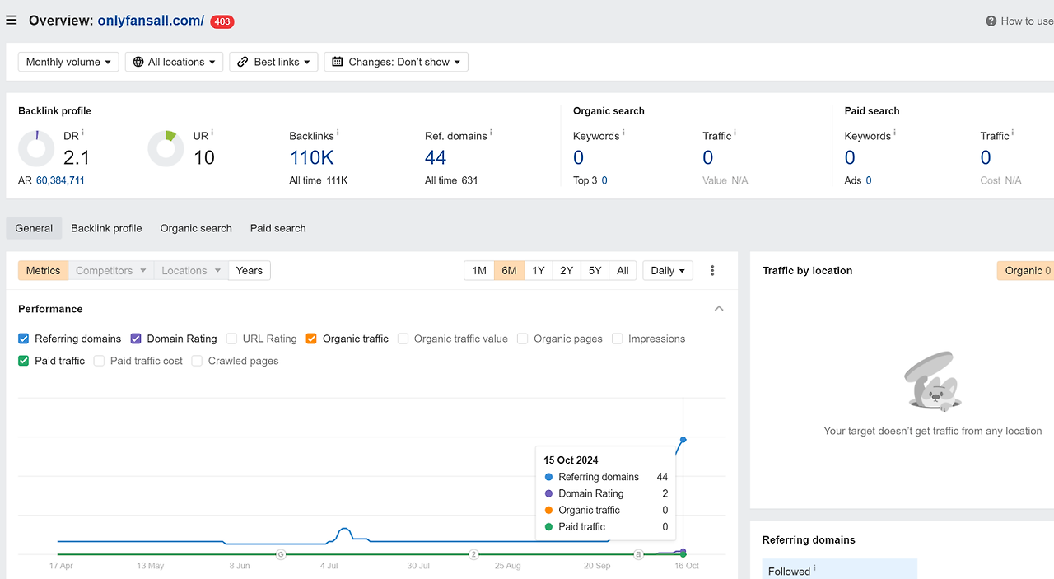Switch to the General tab

(x=34, y=228)
